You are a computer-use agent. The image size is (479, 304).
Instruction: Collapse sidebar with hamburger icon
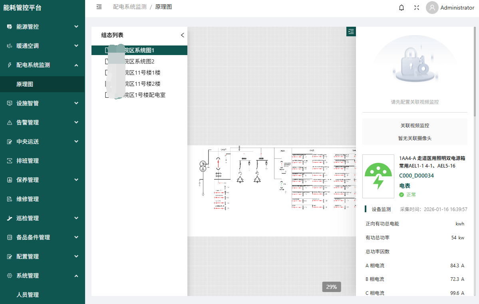[99, 7]
